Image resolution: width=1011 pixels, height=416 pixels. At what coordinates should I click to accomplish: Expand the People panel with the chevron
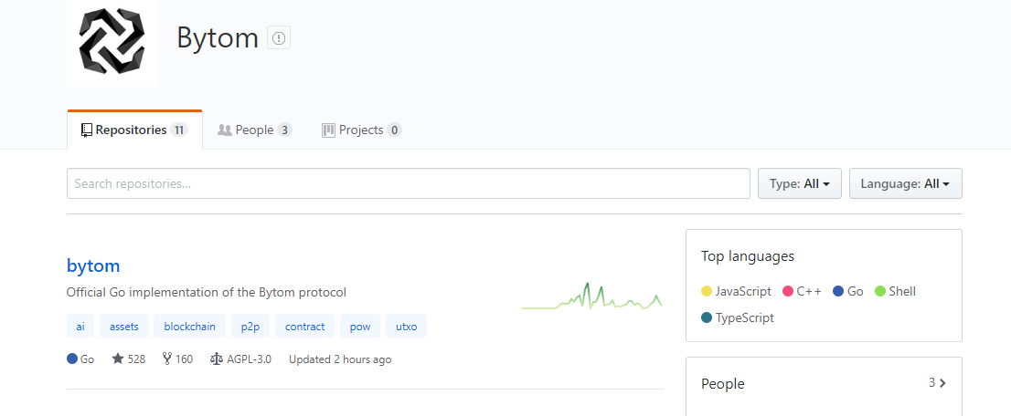pyautogui.click(x=942, y=383)
